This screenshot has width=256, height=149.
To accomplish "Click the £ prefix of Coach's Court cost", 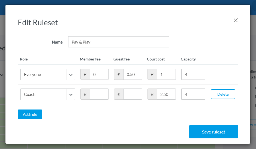I will pos(152,94).
